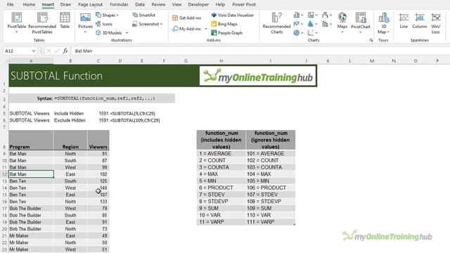Switch to the Formulas tab
450x253 pixels.
click(119, 5)
